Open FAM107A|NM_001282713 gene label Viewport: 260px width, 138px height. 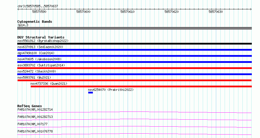[x=35, y=117]
